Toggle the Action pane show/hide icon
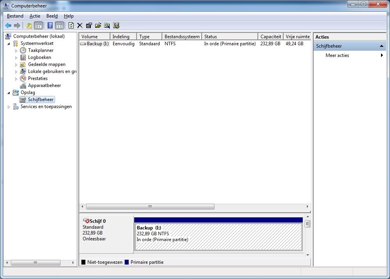Screen dimensions: 390x279 [x=59, y=25]
